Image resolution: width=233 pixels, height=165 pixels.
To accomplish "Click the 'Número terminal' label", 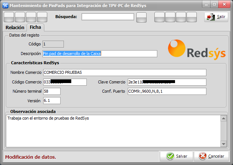I will [x=27, y=91].
